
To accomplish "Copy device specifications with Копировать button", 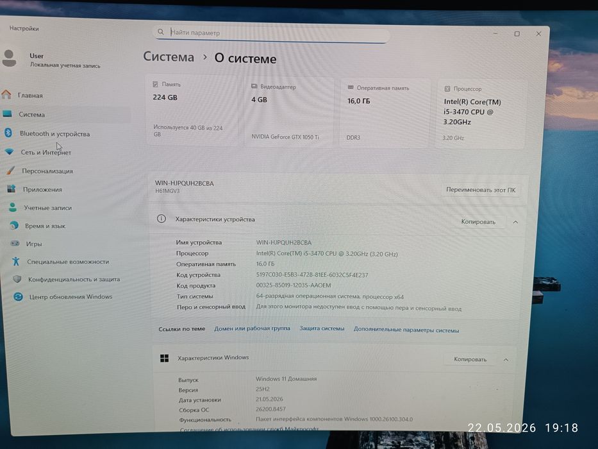I will [478, 222].
